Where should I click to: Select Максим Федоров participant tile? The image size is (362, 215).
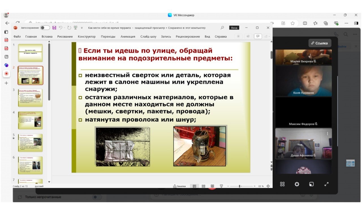(x=304, y=112)
